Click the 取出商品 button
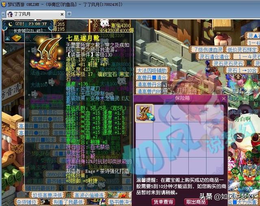The width and height of the screenshot is (260, 206). coord(196,202)
